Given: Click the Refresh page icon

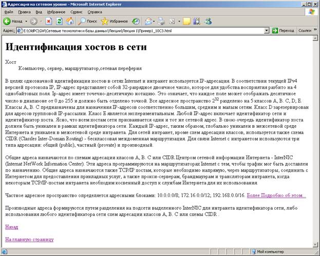Looking at the screenshot, I should pos(60,21).
